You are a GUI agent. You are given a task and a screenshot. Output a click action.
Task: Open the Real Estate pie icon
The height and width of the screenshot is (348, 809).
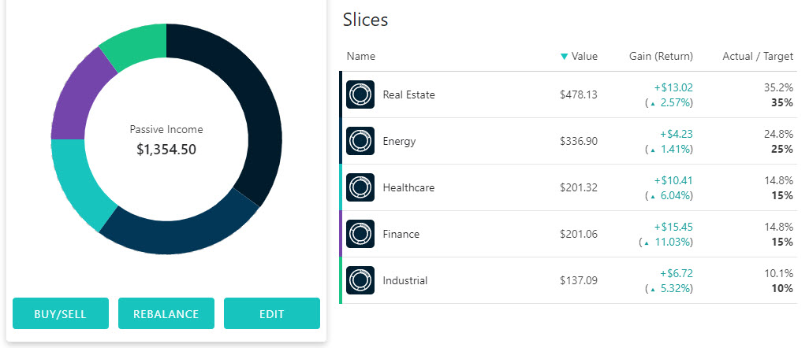(x=360, y=94)
